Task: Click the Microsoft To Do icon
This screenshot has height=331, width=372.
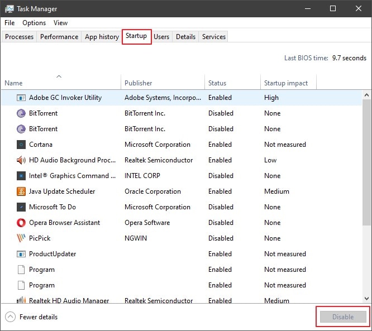Action: click(21, 207)
